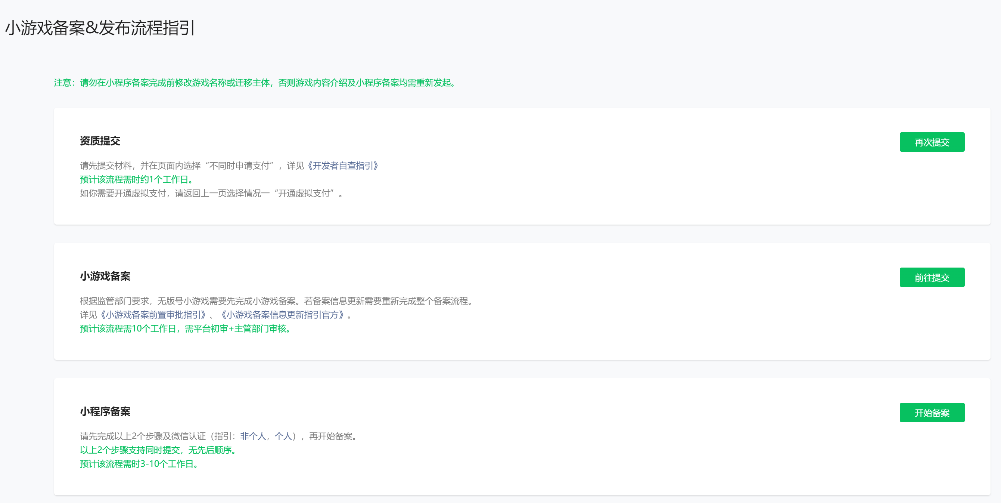Click the 如你需要开通虚拟支付 instruction line
Viewport: 1001px width, 503px height.
[x=211, y=193]
